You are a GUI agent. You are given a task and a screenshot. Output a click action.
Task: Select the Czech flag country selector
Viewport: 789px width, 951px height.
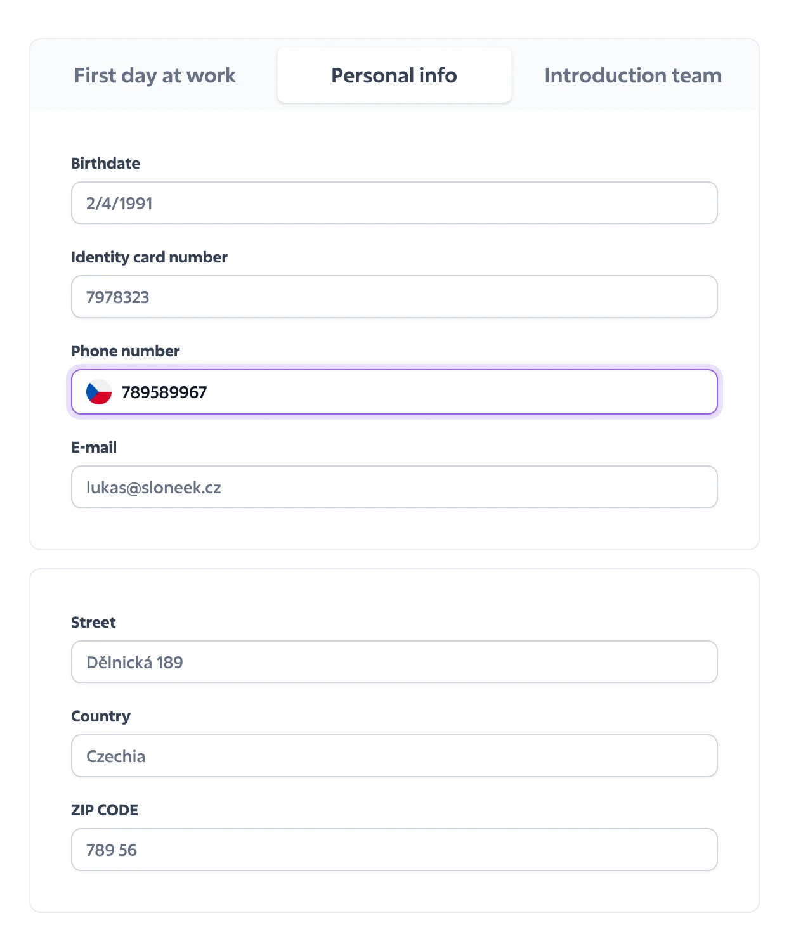(99, 392)
